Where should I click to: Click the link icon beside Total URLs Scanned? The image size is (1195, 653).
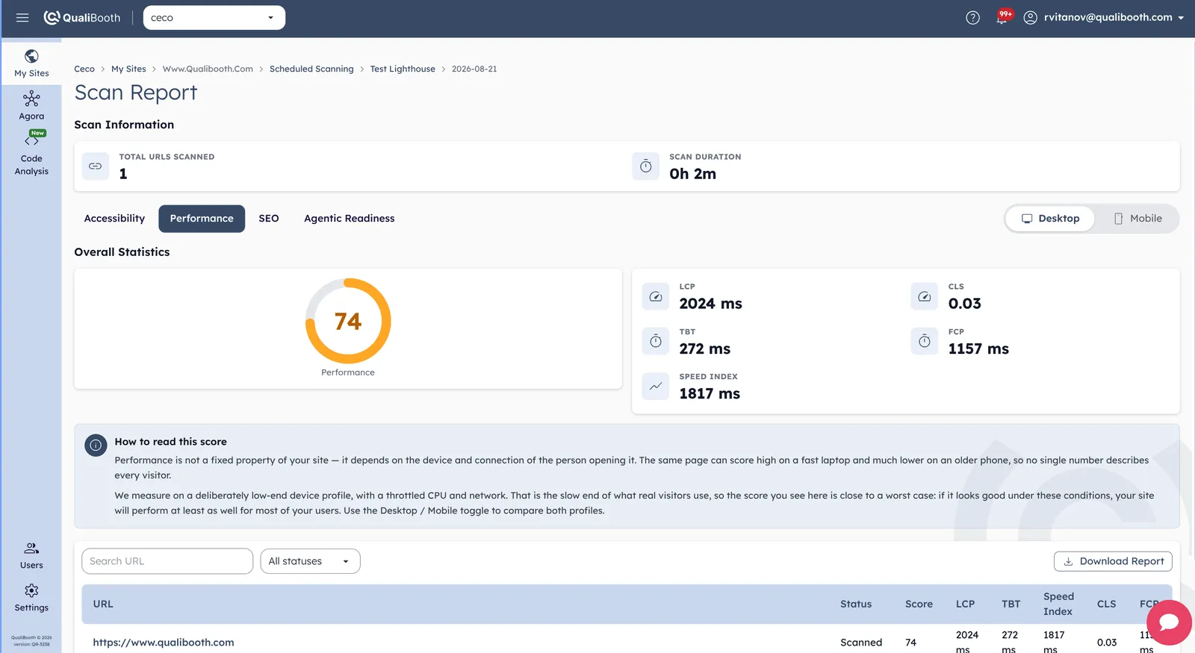(x=96, y=166)
